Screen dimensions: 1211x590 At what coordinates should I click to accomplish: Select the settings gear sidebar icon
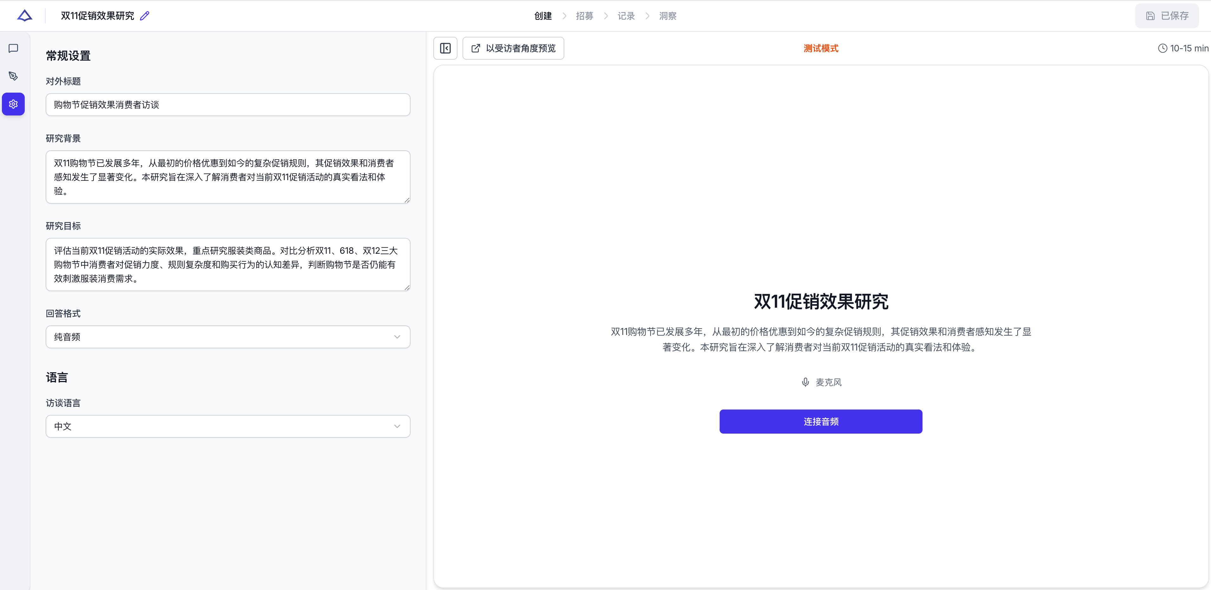point(13,104)
